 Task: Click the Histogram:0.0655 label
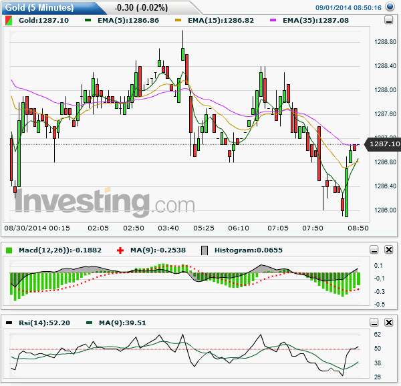coord(249,250)
